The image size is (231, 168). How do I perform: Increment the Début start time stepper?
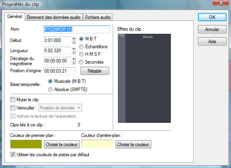point(74,39)
